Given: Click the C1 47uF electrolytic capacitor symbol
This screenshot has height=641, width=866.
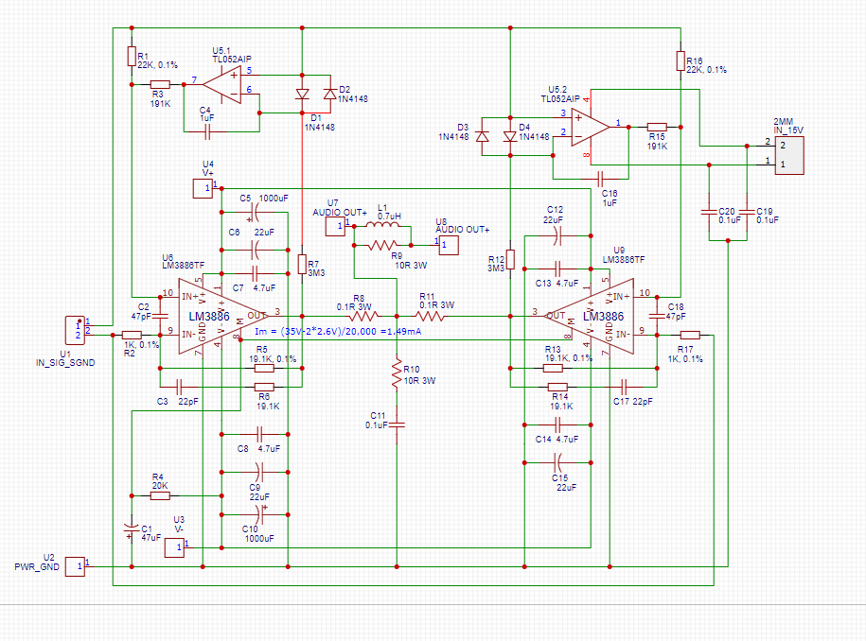Looking at the screenshot, I should pos(132,529).
